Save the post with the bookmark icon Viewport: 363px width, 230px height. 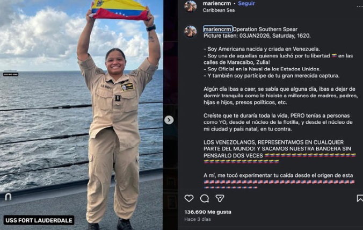coord(360,198)
